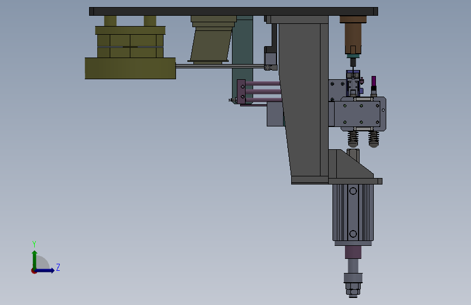Select the thin horizontal rod from olive block

[x=220, y=66]
